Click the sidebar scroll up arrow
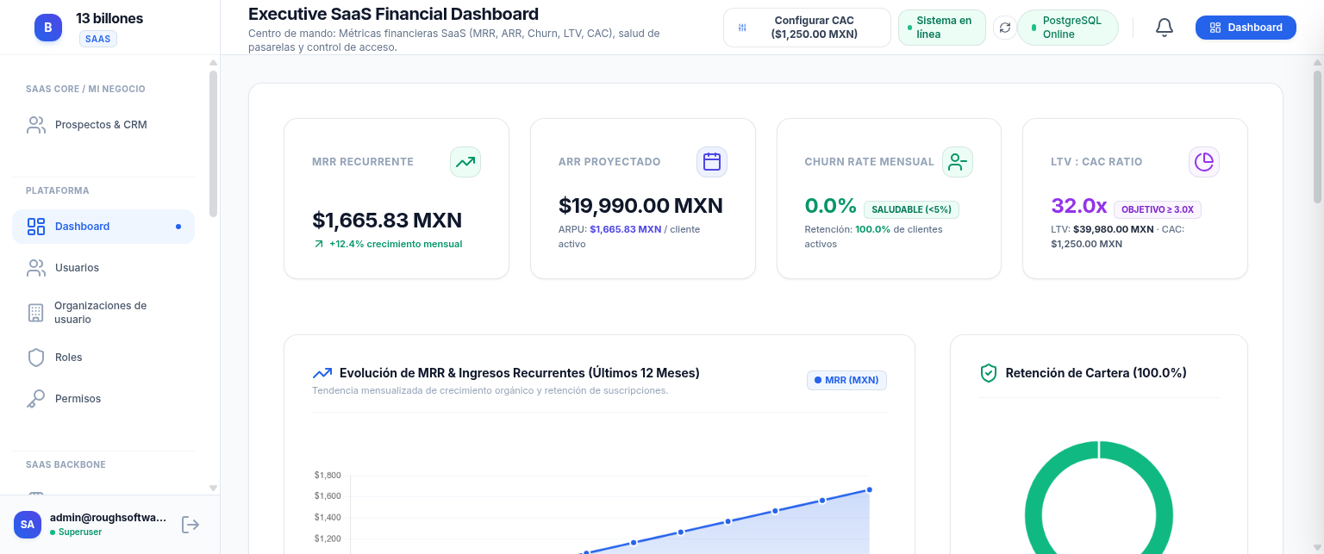 tap(213, 63)
